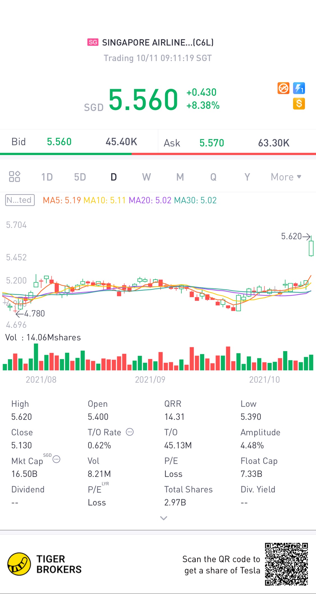Select the D daily chart tab
Image resolution: width=316 pixels, height=594 pixels.
coord(113,177)
